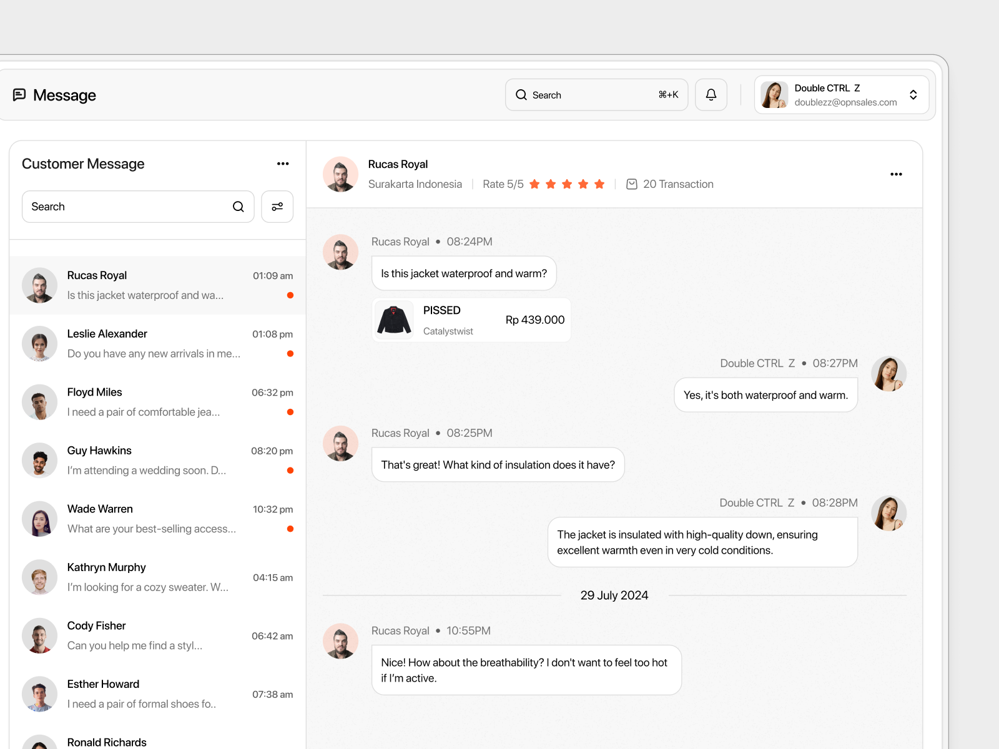Click unread dot on Leslie Alexander row

tap(290, 353)
